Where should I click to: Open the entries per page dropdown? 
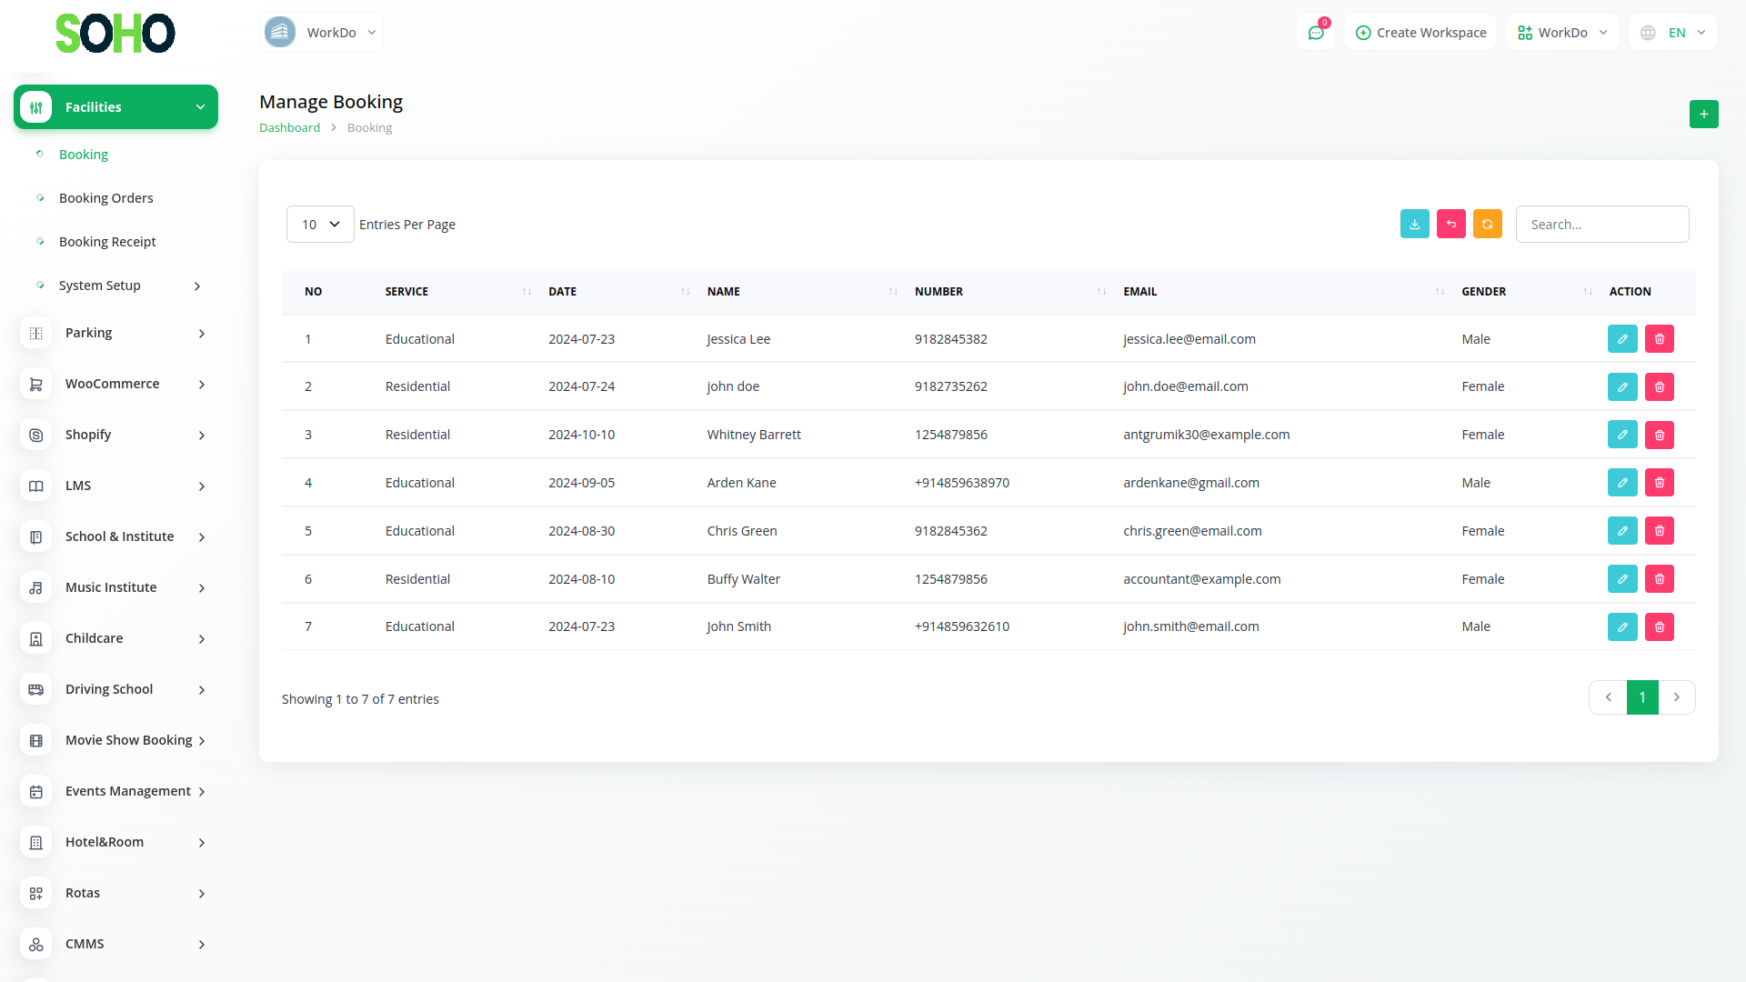[320, 224]
